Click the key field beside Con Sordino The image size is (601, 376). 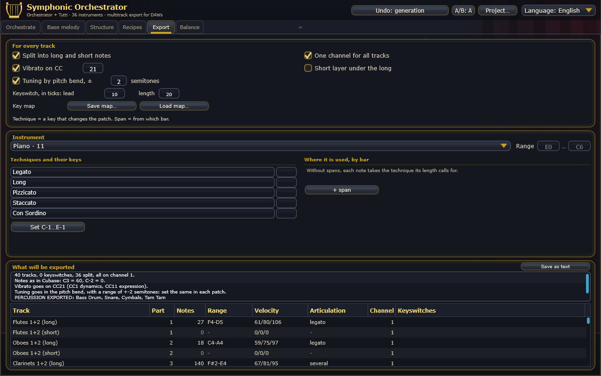[286, 213]
